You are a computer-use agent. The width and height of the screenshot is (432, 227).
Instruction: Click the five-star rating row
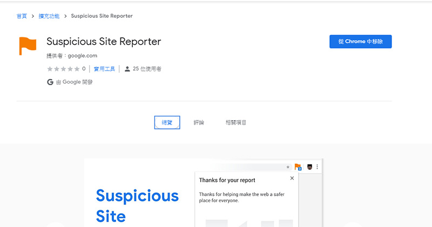coord(63,69)
